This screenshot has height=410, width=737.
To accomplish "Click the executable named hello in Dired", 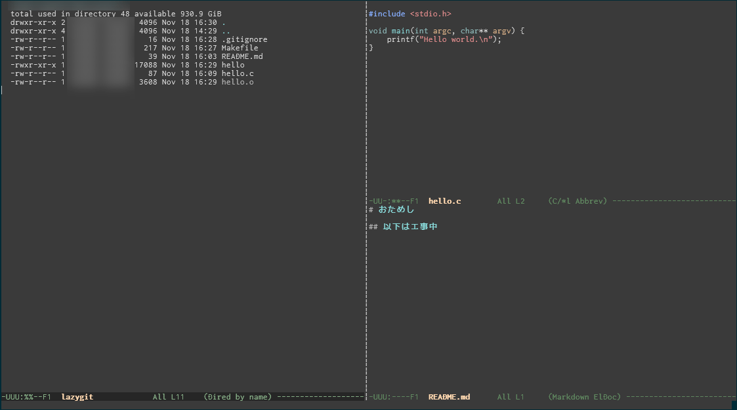I will click(x=232, y=65).
